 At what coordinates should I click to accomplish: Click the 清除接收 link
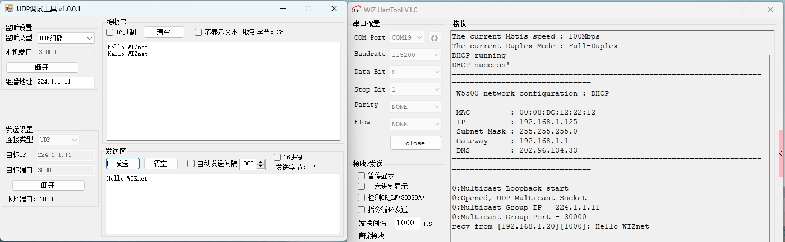pyautogui.click(x=371, y=236)
